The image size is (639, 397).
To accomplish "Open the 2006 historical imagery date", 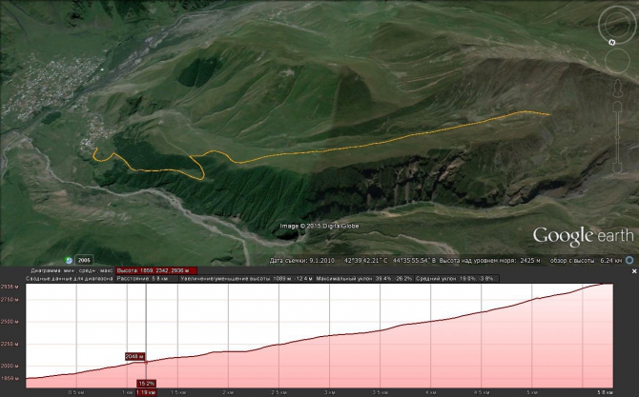I will coord(84,259).
